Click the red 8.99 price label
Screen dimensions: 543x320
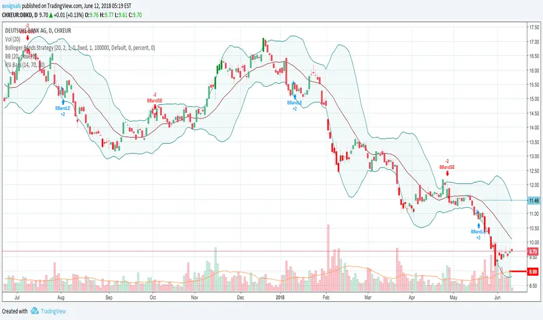point(533,272)
